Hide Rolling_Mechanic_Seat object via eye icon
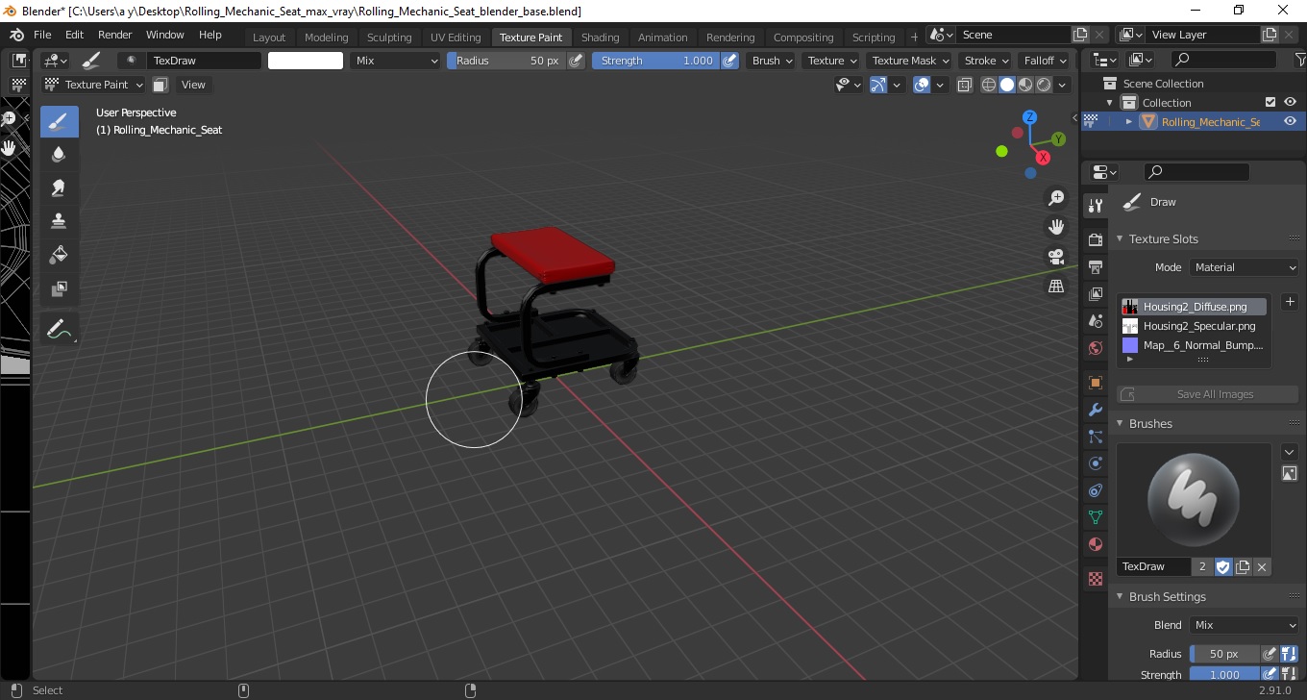The height and width of the screenshot is (700, 1307). pyautogui.click(x=1290, y=121)
